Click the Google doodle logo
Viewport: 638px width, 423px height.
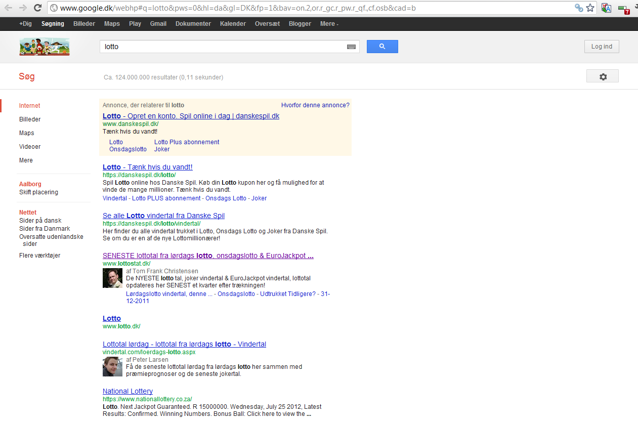[x=45, y=47]
